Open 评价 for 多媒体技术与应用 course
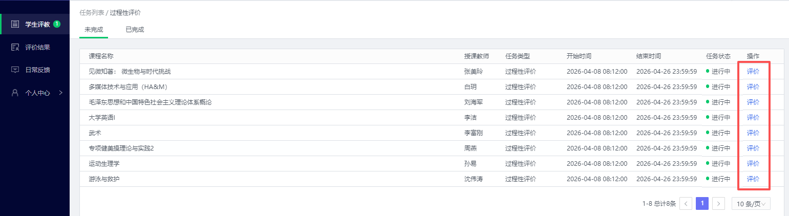 pos(753,87)
